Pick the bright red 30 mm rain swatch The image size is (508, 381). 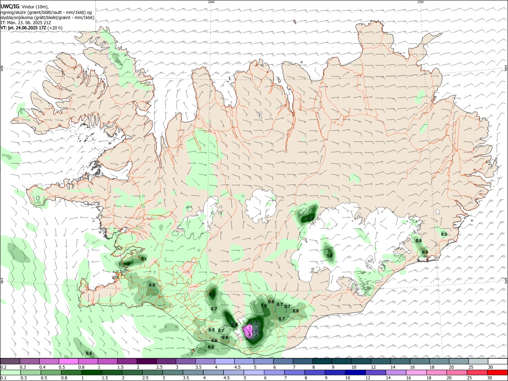point(497,372)
